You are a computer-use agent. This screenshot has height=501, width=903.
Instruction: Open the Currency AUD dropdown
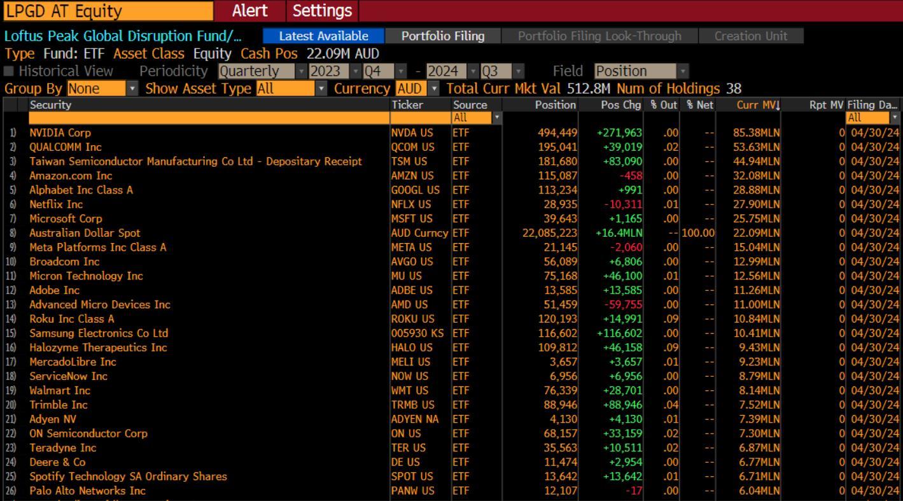(418, 88)
